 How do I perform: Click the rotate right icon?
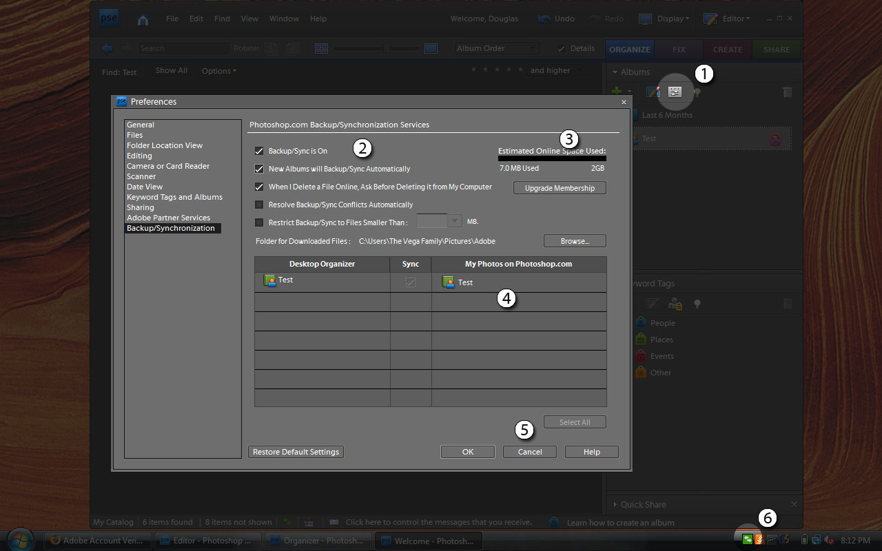click(x=293, y=48)
